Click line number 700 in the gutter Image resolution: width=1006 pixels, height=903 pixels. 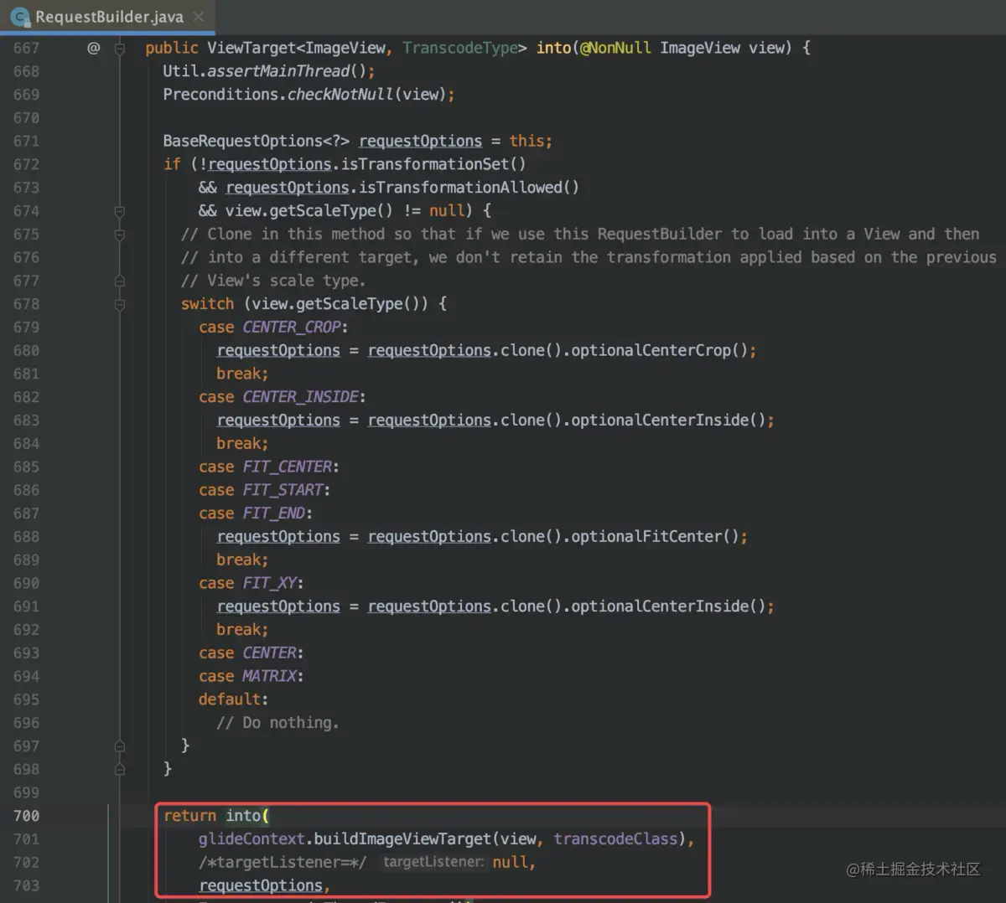(26, 816)
